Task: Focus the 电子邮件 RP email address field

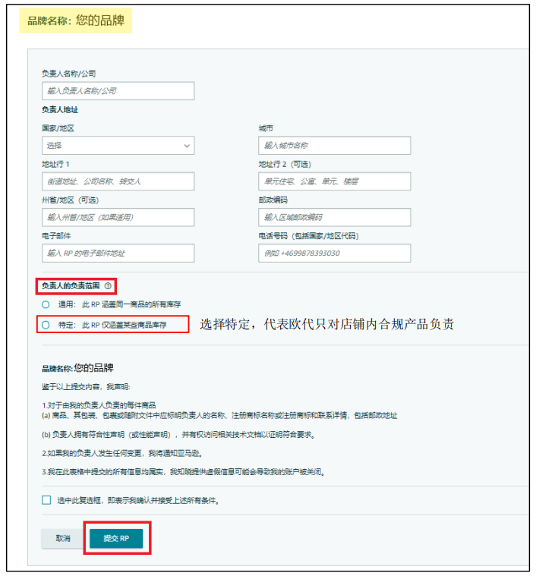Action: click(x=118, y=253)
